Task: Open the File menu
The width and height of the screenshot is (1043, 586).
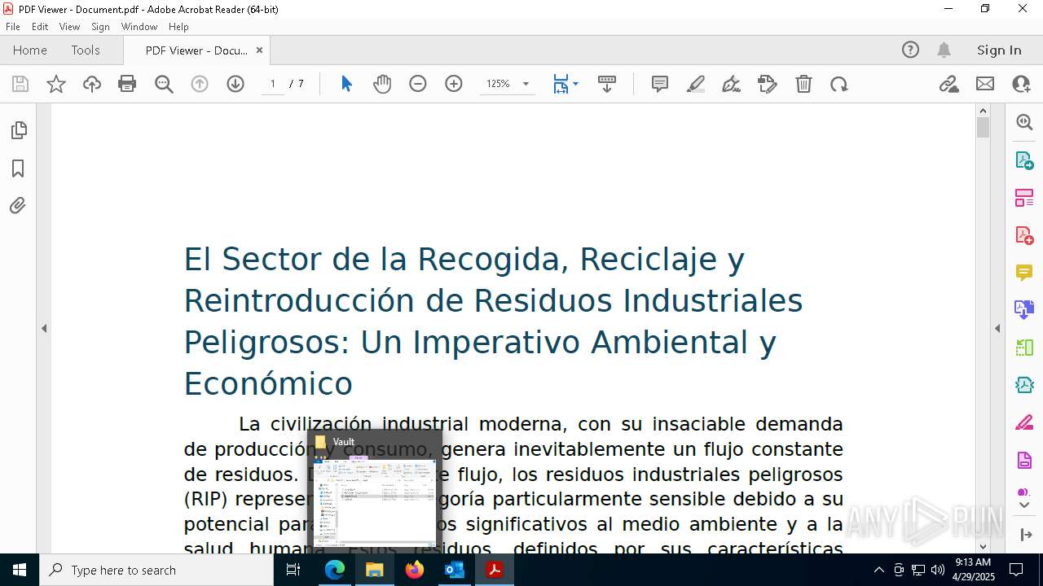Action: pyautogui.click(x=13, y=27)
